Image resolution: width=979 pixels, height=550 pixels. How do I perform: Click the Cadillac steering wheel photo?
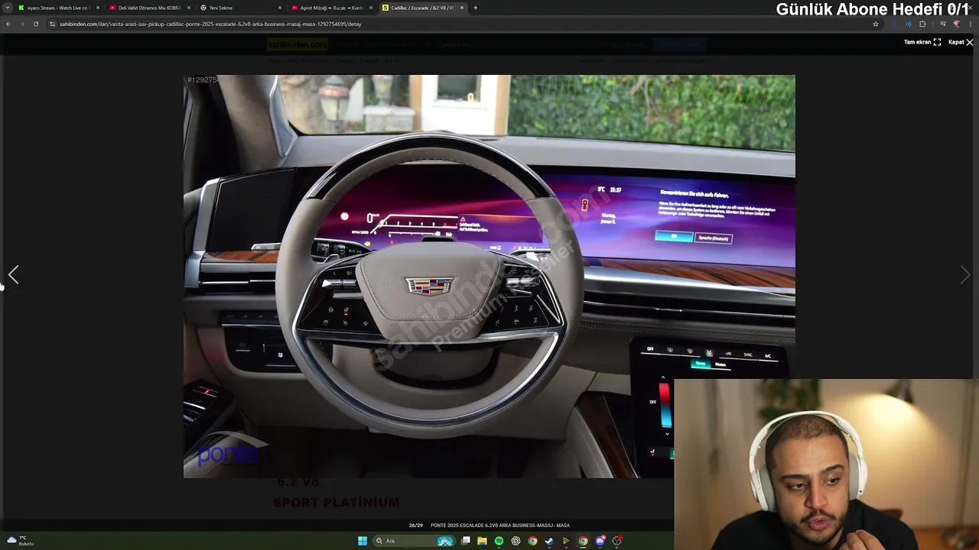click(x=489, y=276)
